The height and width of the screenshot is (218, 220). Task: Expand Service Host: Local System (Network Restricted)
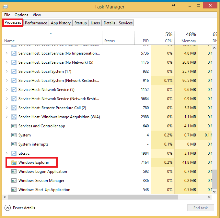tap(6, 81)
